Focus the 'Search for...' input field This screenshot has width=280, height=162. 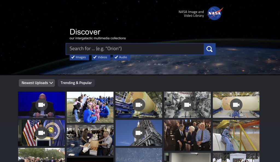point(135,49)
